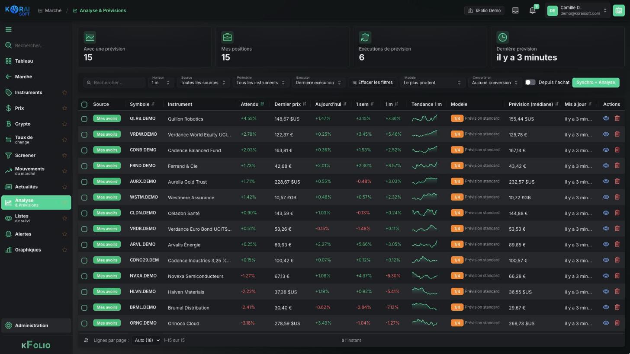Select the AURX.DEMO row checkbox

[84, 182]
